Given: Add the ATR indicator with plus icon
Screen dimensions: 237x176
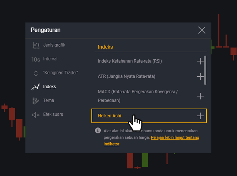Looking at the screenshot, I should click(x=200, y=76).
